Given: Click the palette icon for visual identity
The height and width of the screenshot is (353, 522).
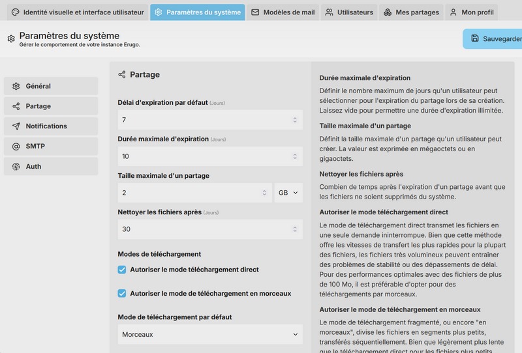Looking at the screenshot, I should coord(15,12).
